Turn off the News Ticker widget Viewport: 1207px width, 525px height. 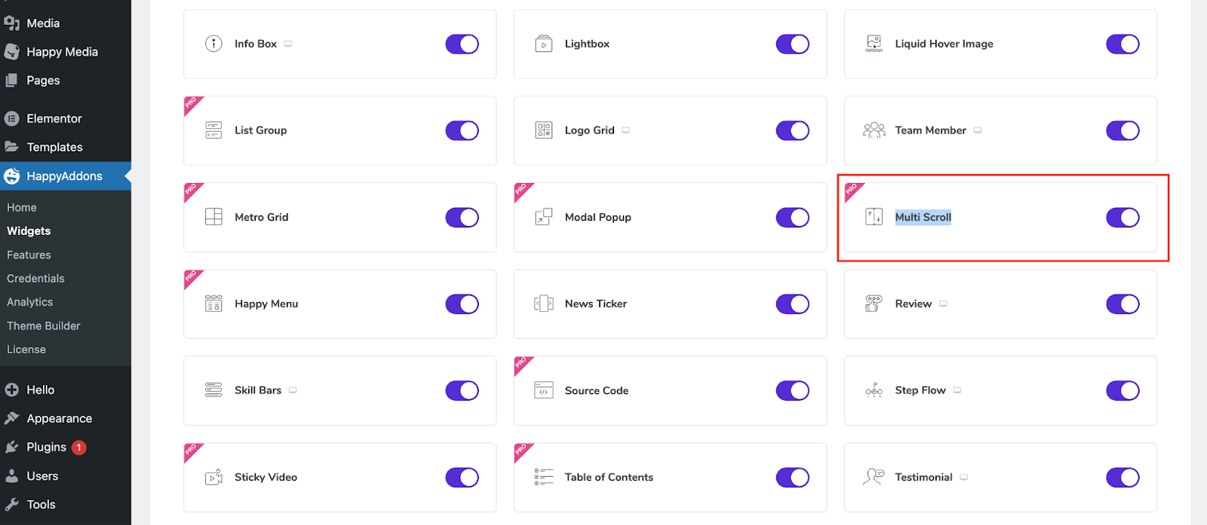(792, 304)
